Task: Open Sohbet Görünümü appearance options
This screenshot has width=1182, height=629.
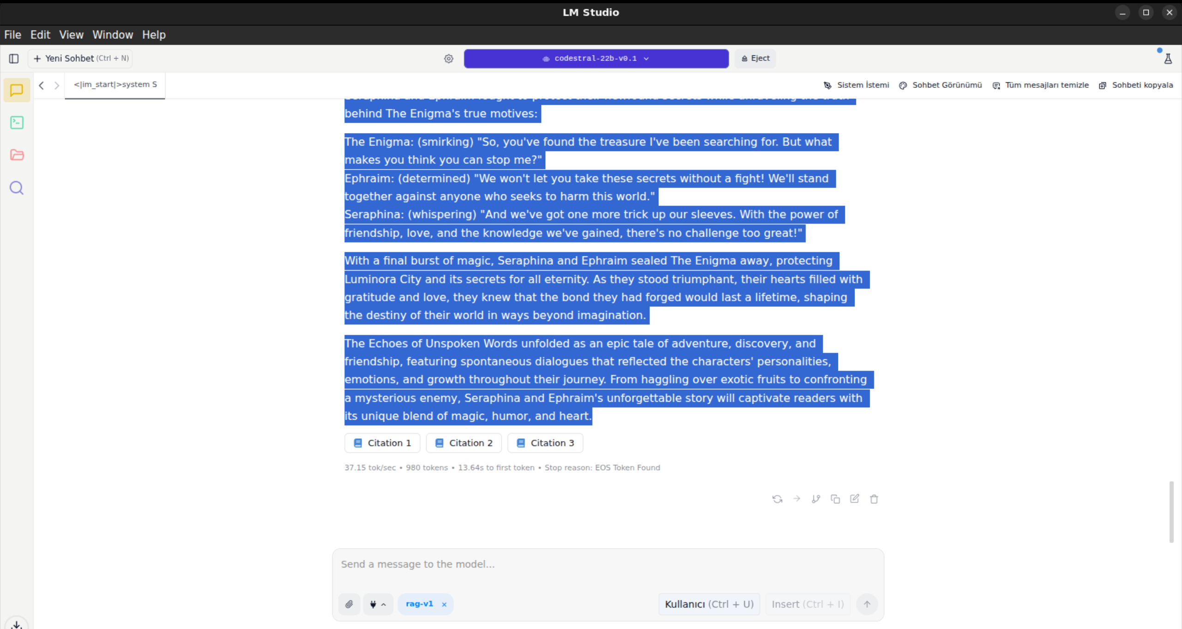Action: tap(941, 85)
